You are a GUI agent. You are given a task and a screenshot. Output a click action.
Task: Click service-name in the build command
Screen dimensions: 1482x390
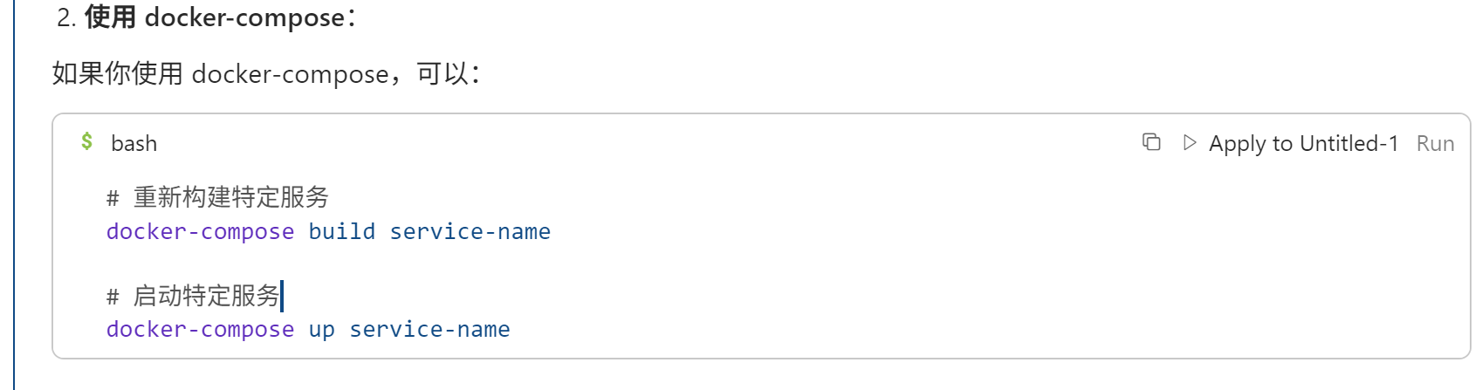coord(470,231)
